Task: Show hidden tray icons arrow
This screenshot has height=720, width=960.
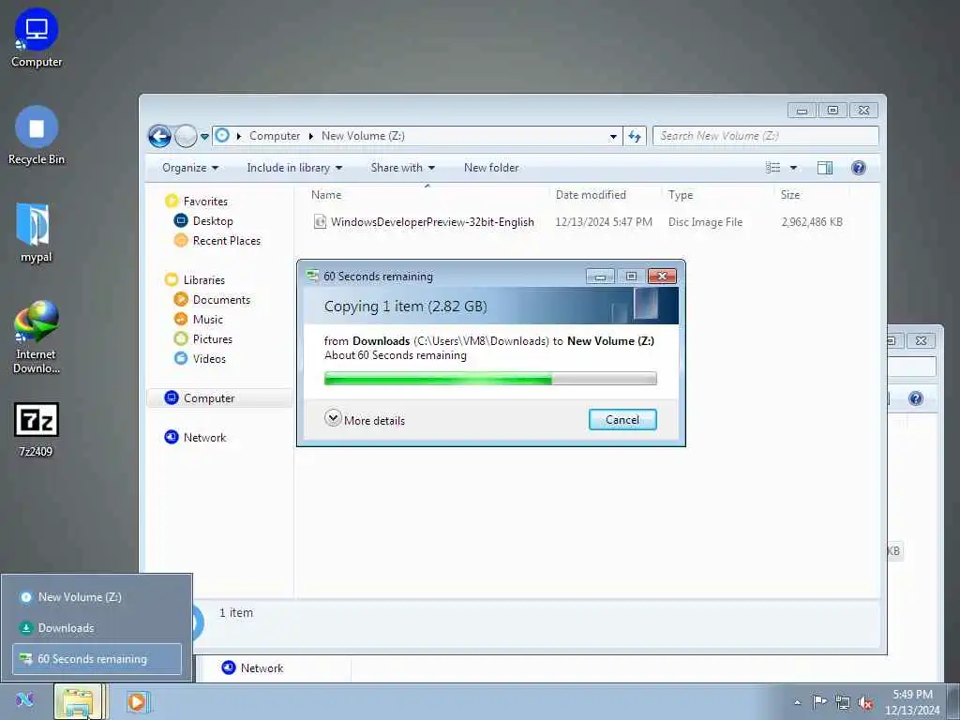Action: tap(797, 702)
